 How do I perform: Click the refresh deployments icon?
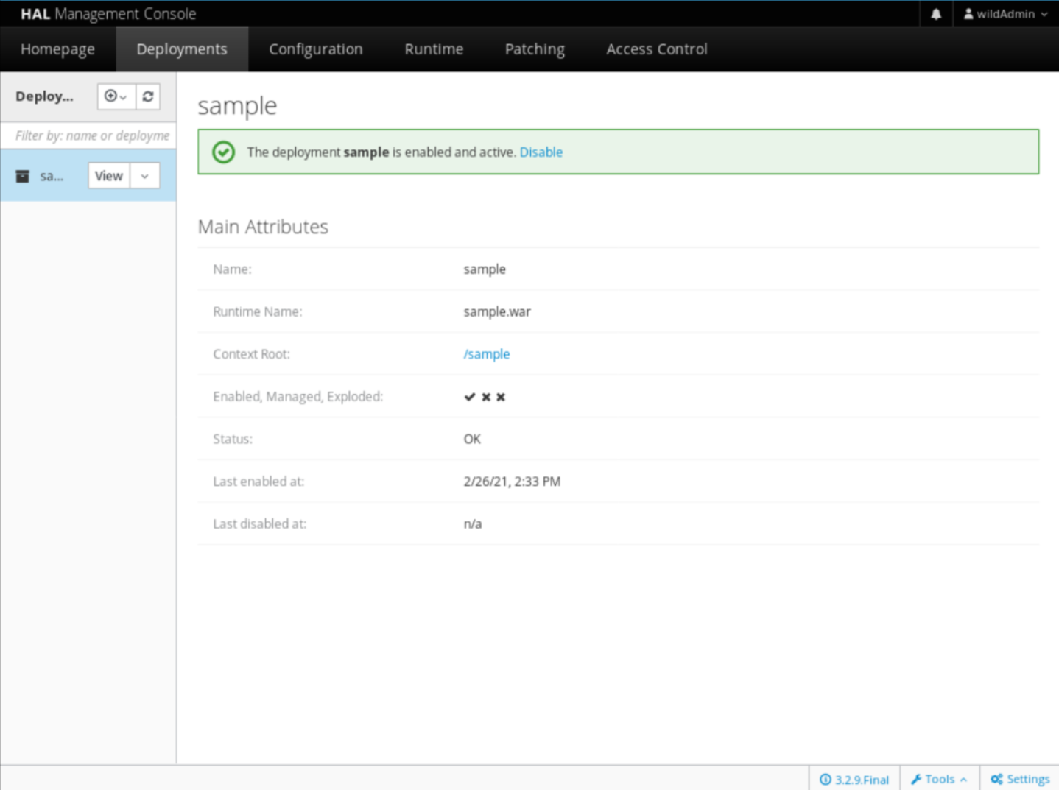148,96
